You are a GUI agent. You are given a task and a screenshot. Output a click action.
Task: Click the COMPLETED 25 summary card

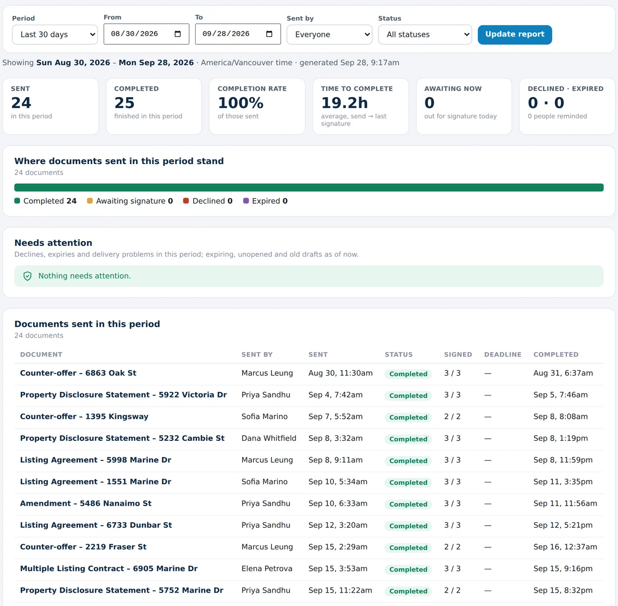click(x=153, y=106)
